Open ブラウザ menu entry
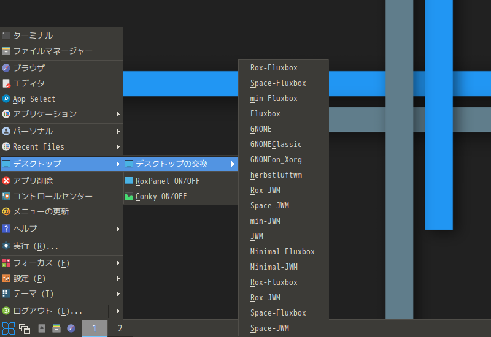491x337 pixels. [62, 68]
